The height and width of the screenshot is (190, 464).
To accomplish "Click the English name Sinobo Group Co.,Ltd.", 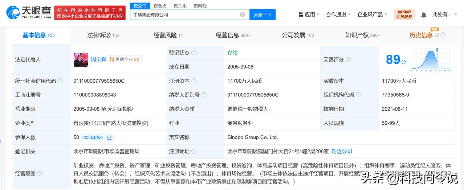I will (253, 137).
